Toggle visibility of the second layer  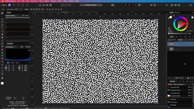192,49
